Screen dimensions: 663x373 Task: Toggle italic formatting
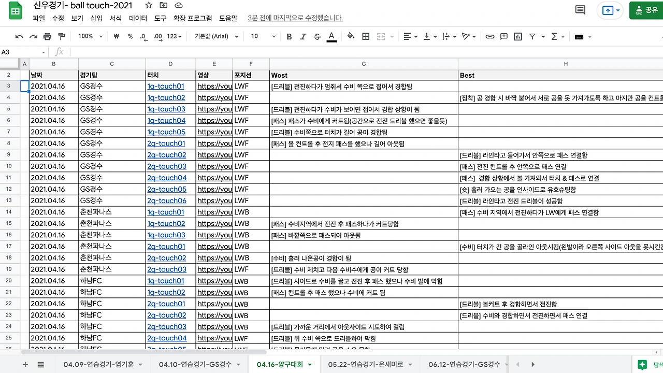pos(303,37)
